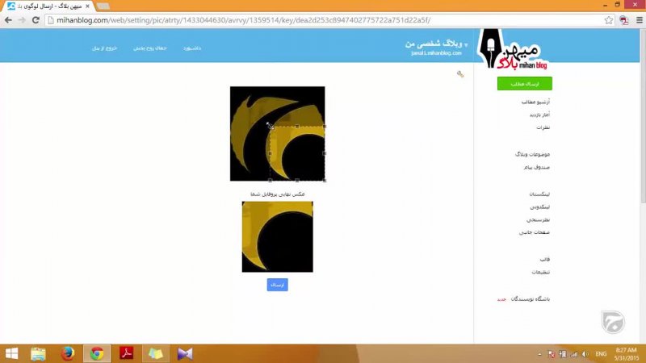Click the mihanblog.com address bar
The width and height of the screenshot is (646, 363).
tap(325, 20)
